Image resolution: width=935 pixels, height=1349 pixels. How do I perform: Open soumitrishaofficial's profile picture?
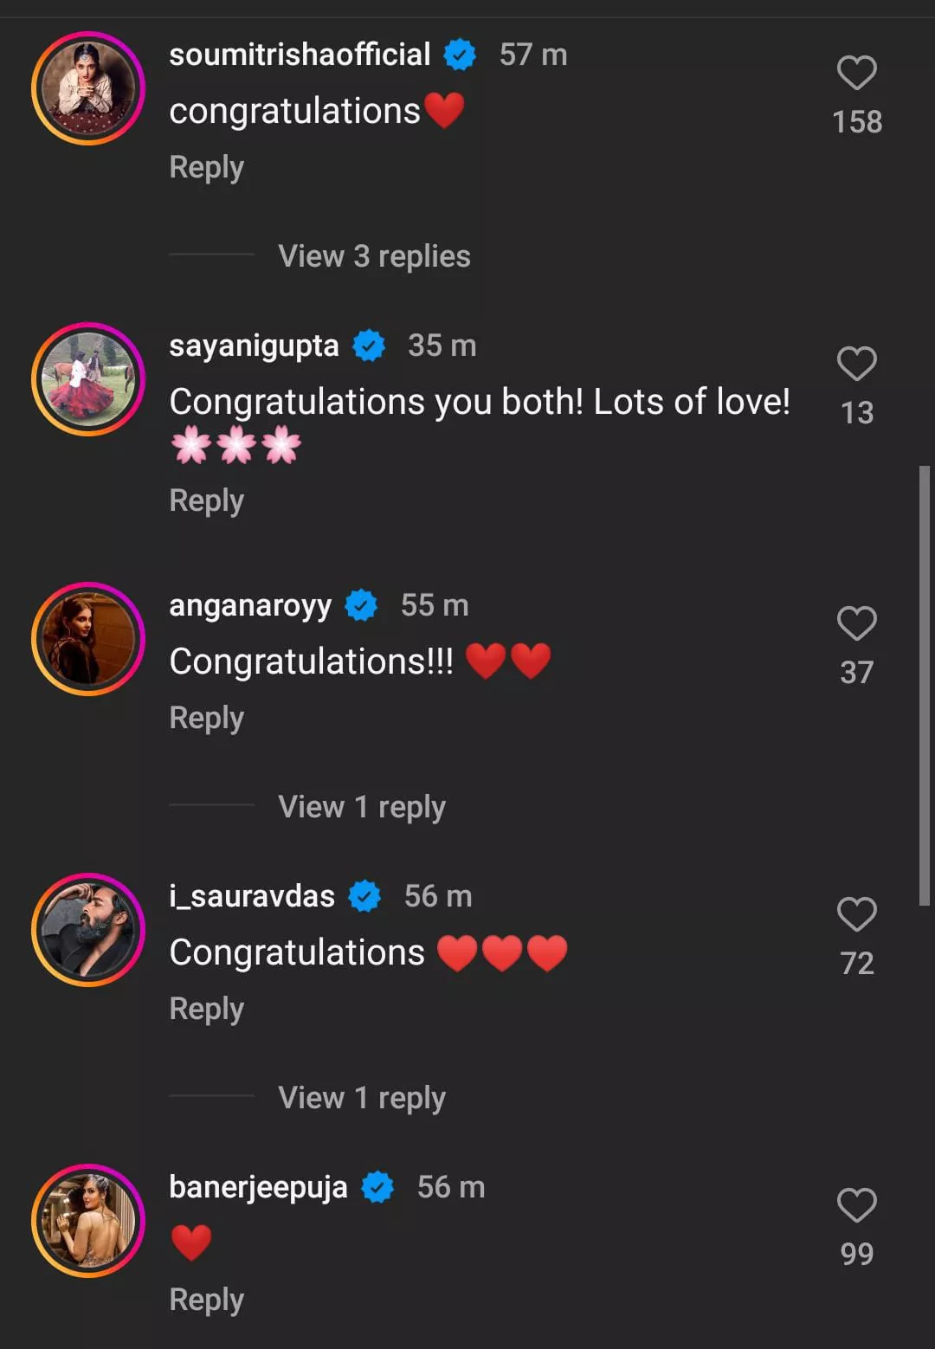pos(88,88)
